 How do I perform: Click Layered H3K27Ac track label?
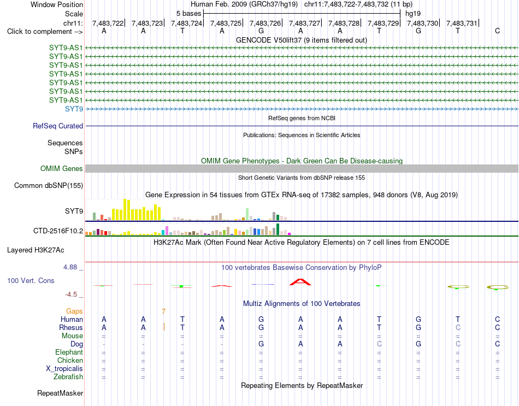36,250
